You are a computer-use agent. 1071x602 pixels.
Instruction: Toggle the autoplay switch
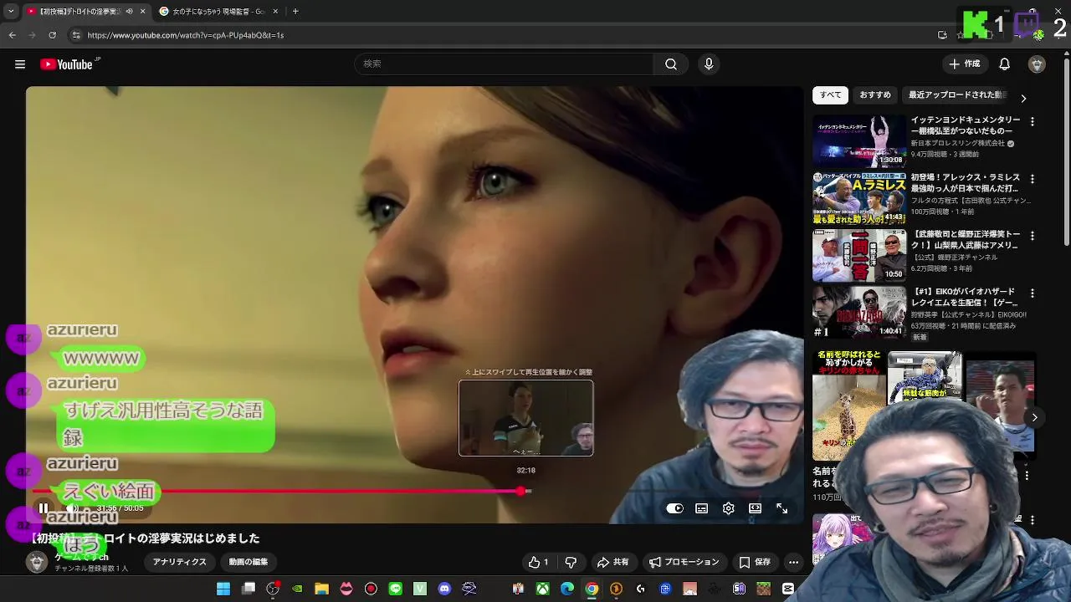pos(675,508)
